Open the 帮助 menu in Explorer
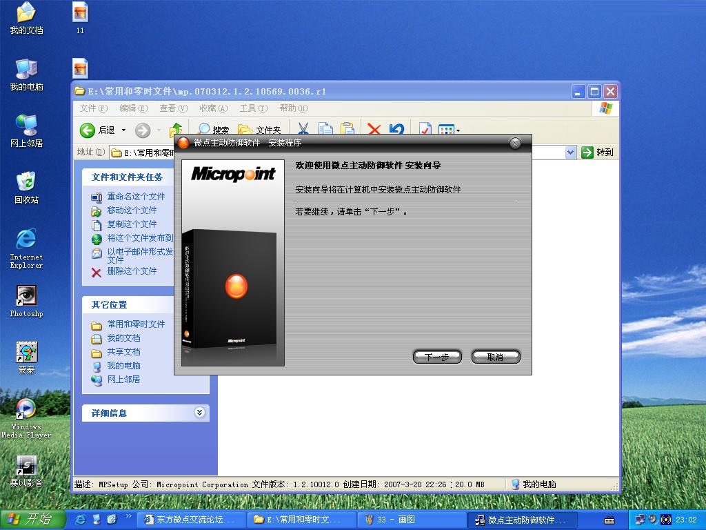Viewport: 706px width, 530px height. coord(294,108)
